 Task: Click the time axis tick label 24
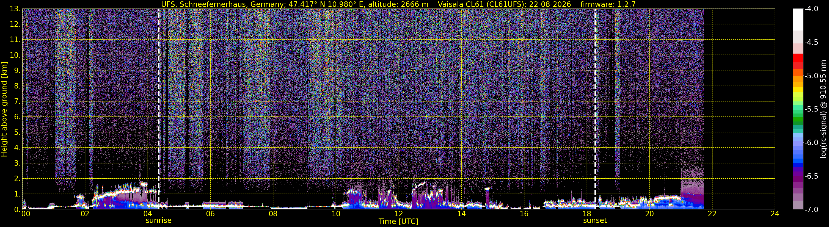[x=775, y=214]
